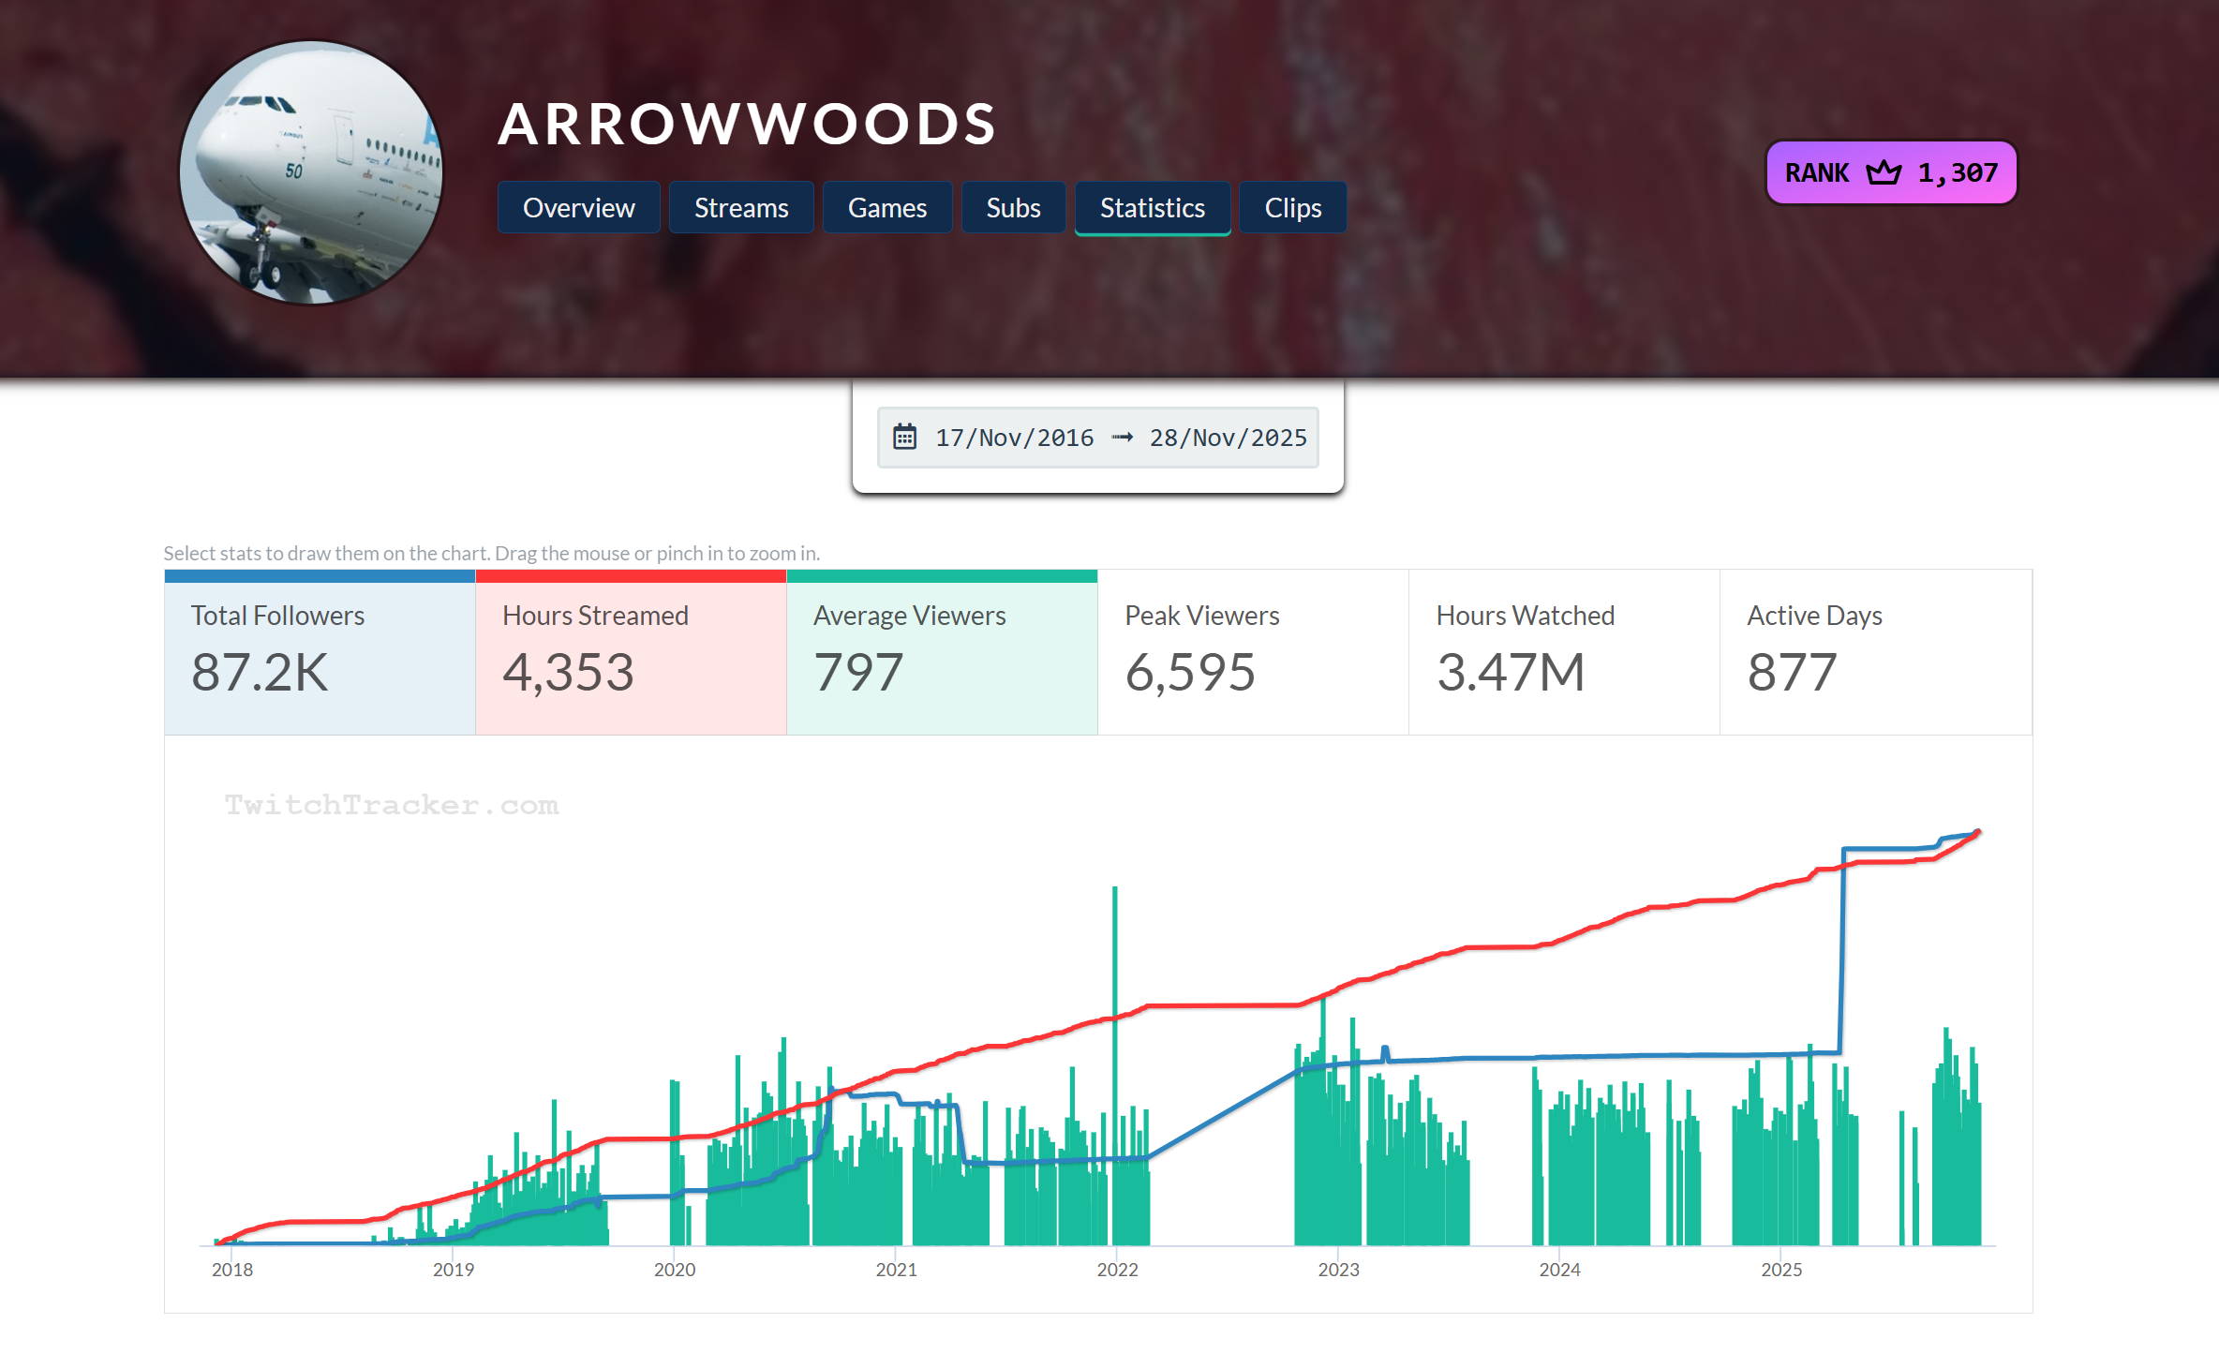Open the Subs tab
This screenshot has width=2219, height=1368.
tap(1013, 208)
